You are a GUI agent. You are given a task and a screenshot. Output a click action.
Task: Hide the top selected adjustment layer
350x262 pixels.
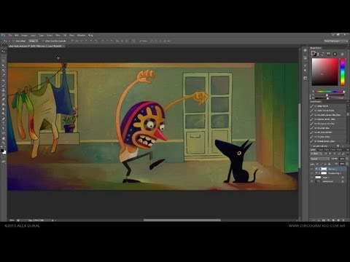312,169
